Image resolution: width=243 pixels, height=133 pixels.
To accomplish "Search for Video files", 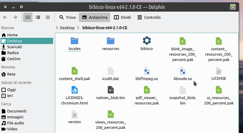I will 27,129.
